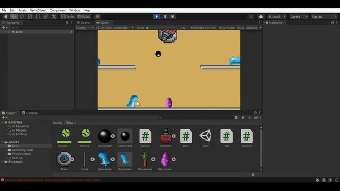Adjust Game view Scale slider

click(x=162, y=28)
